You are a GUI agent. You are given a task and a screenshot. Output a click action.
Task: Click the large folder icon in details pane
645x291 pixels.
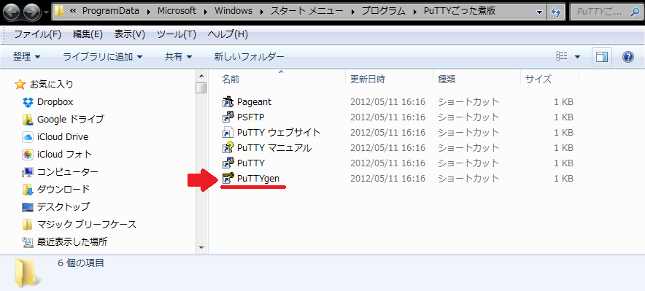(28, 273)
